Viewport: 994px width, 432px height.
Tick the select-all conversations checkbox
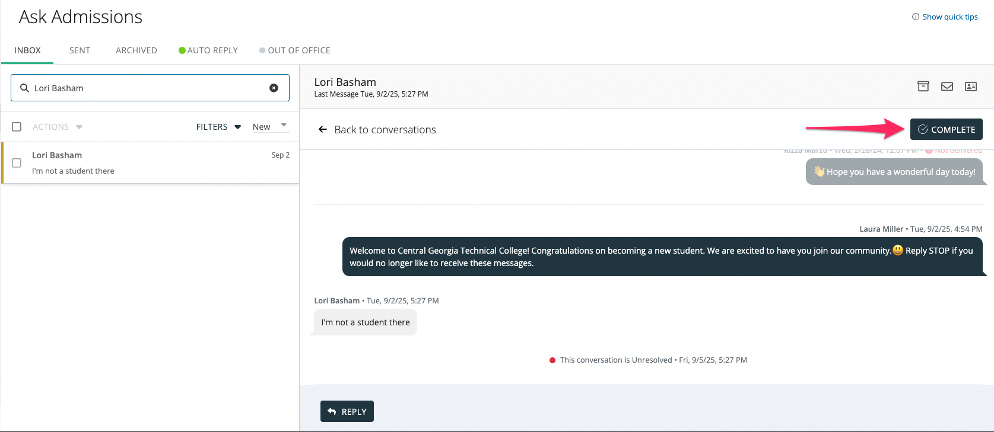click(17, 127)
